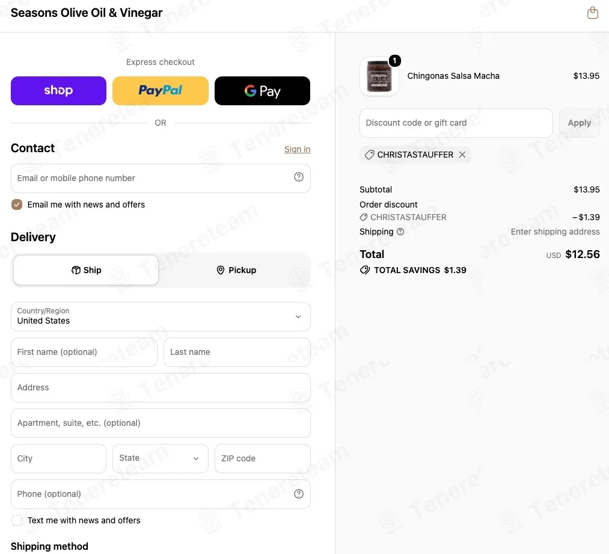The image size is (609, 554).
Task: Click the Discount code or gift card field
Action: click(x=456, y=123)
